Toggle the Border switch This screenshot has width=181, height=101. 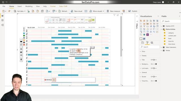pos(155,77)
